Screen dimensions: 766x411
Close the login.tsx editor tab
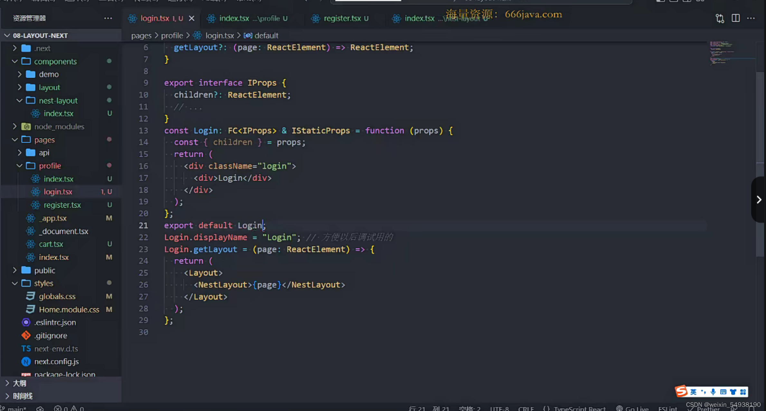[x=192, y=18]
